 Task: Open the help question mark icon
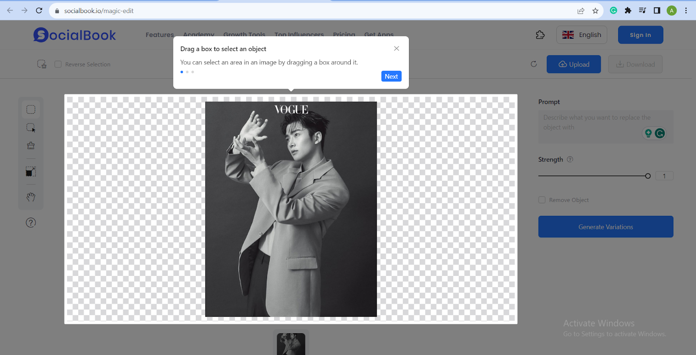pyautogui.click(x=31, y=223)
